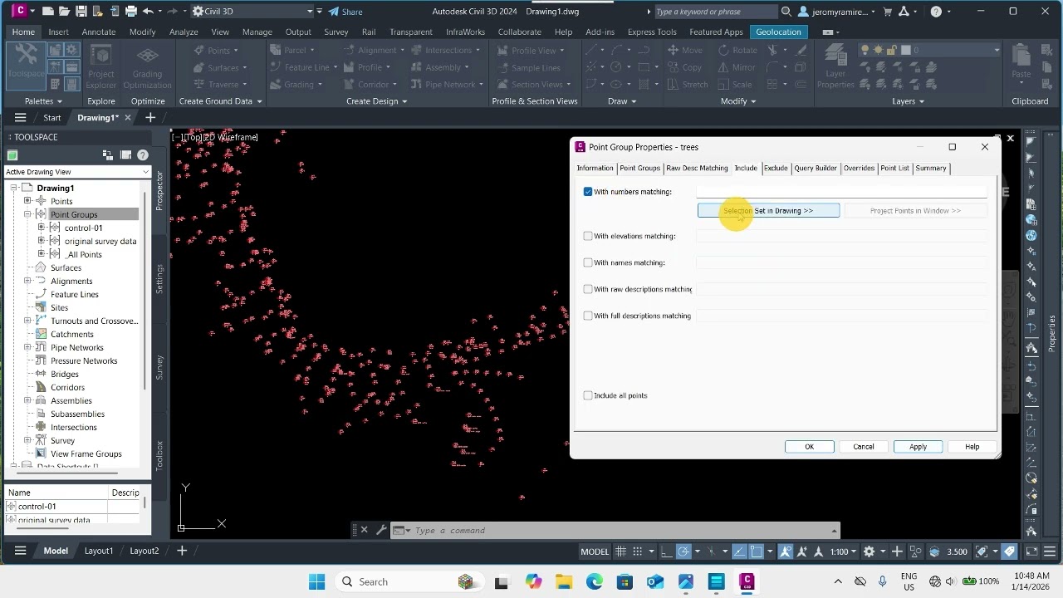Open the Geolocation ribbon tab
The width and height of the screenshot is (1063, 598).
(778, 32)
